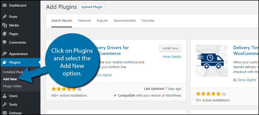The width and height of the screenshot is (259, 115).
Task: Click the Appearance paintbrush icon
Action: pos(5,54)
